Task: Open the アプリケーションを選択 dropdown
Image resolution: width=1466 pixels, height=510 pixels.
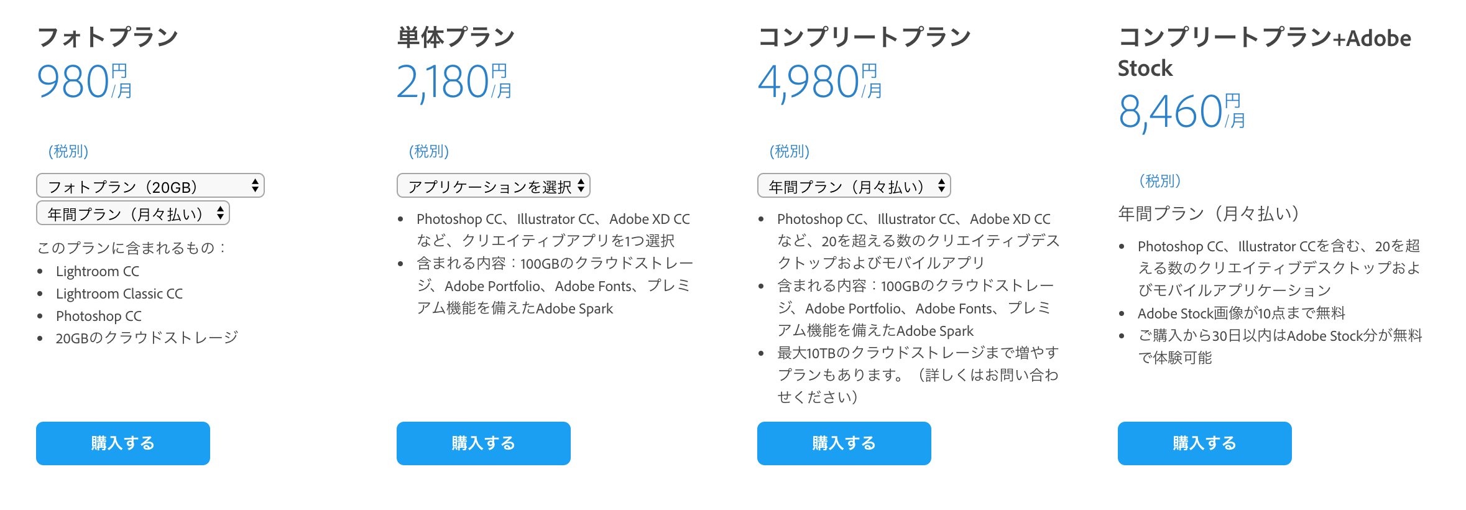Action: coord(494,186)
